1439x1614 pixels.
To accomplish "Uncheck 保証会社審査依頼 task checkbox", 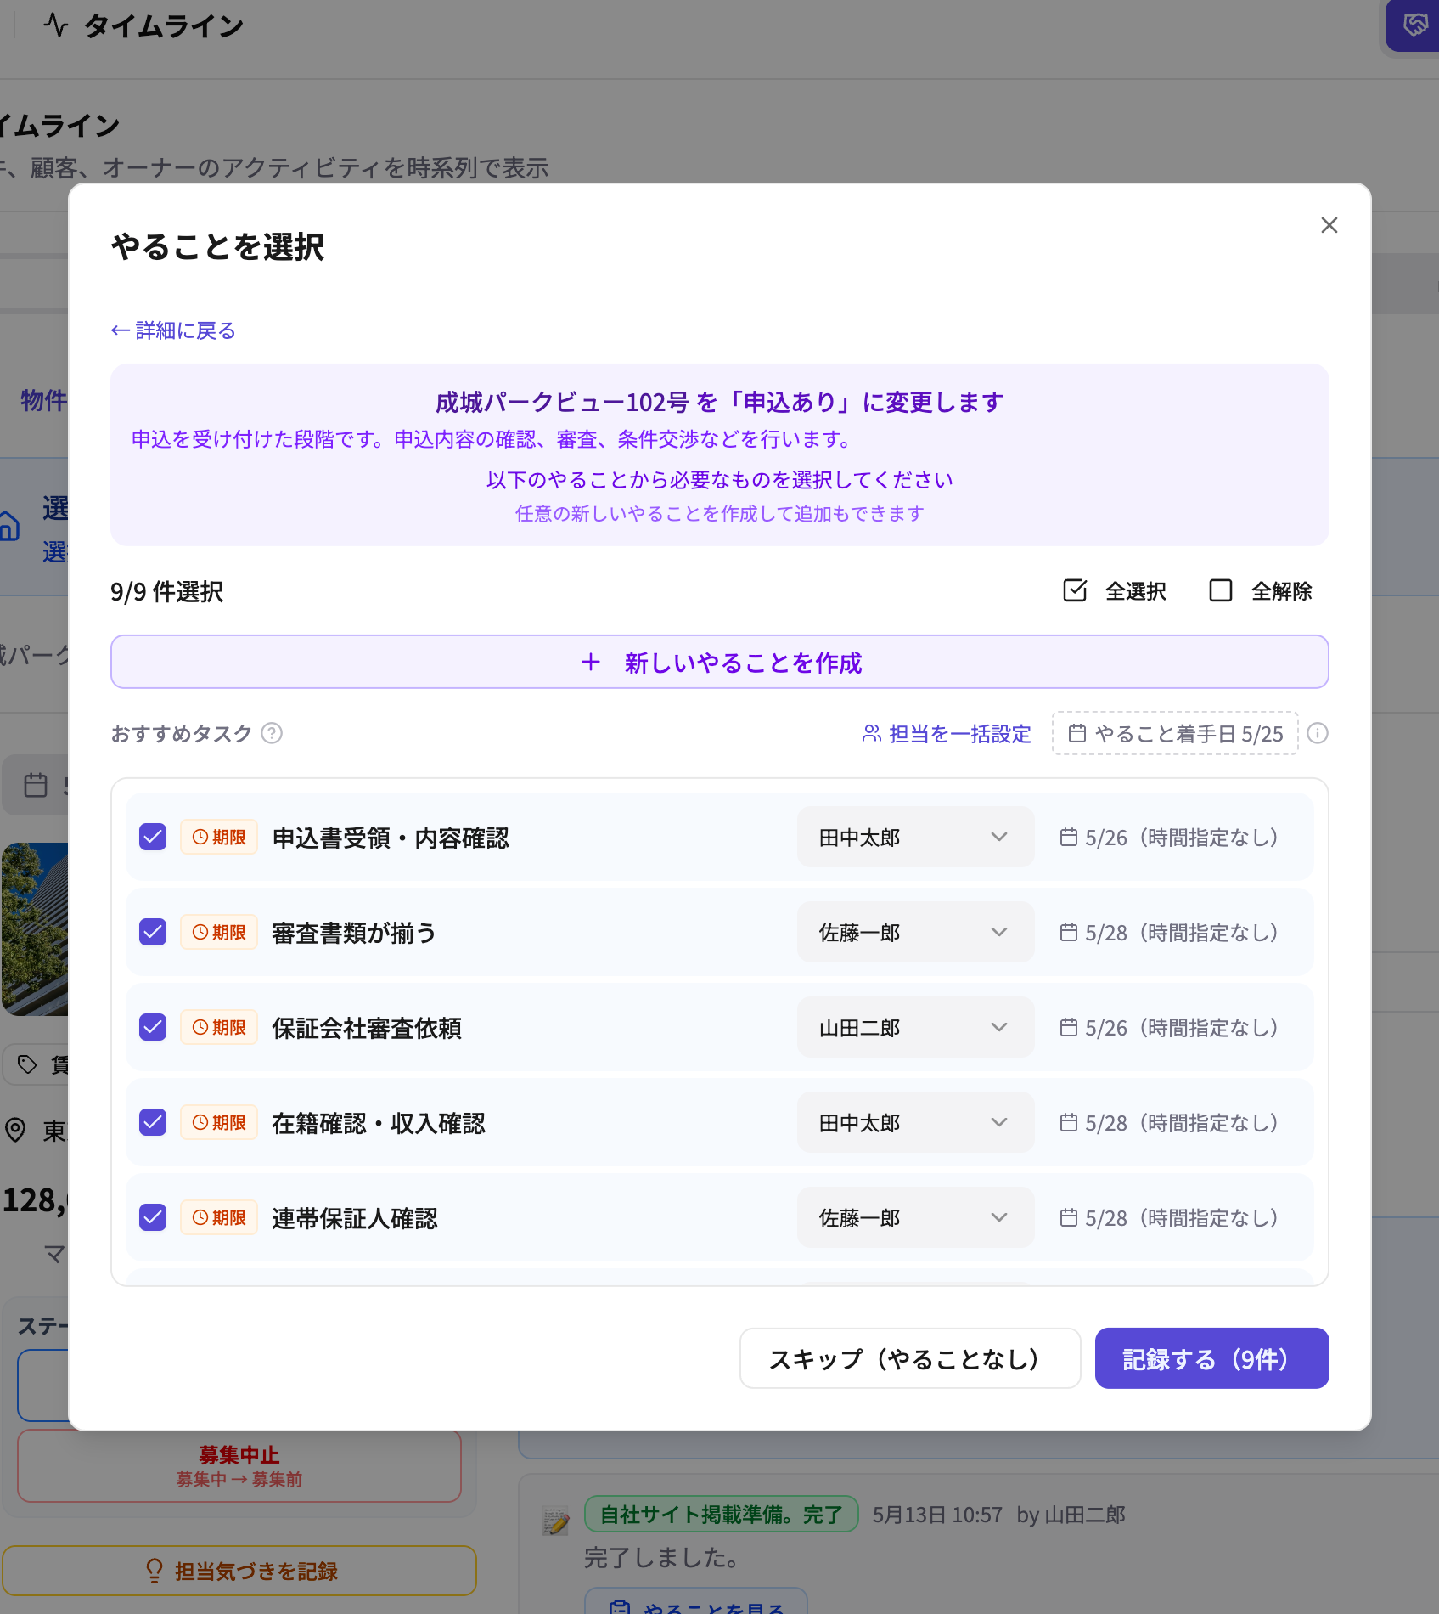I will click(x=153, y=1027).
